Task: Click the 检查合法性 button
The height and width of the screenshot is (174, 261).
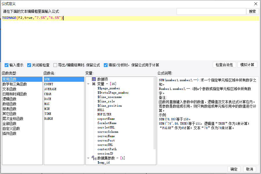Action: click(x=224, y=65)
